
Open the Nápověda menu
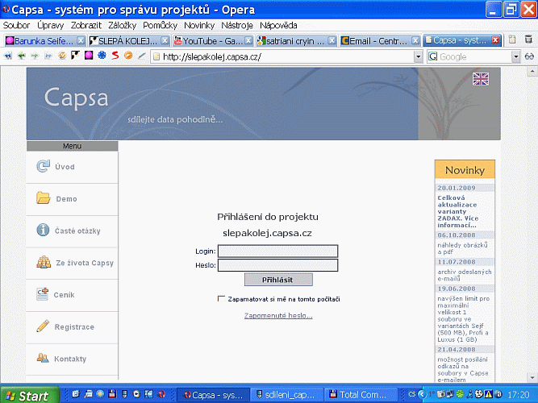[x=278, y=25]
